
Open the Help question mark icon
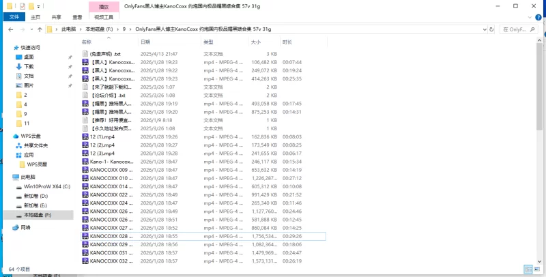[538, 17]
